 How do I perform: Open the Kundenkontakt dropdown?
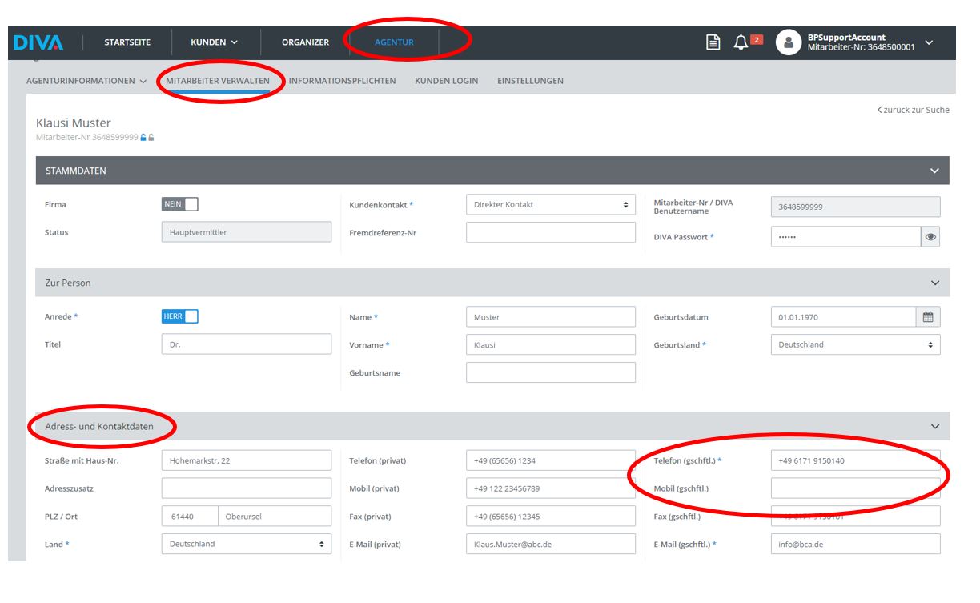[x=550, y=205]
